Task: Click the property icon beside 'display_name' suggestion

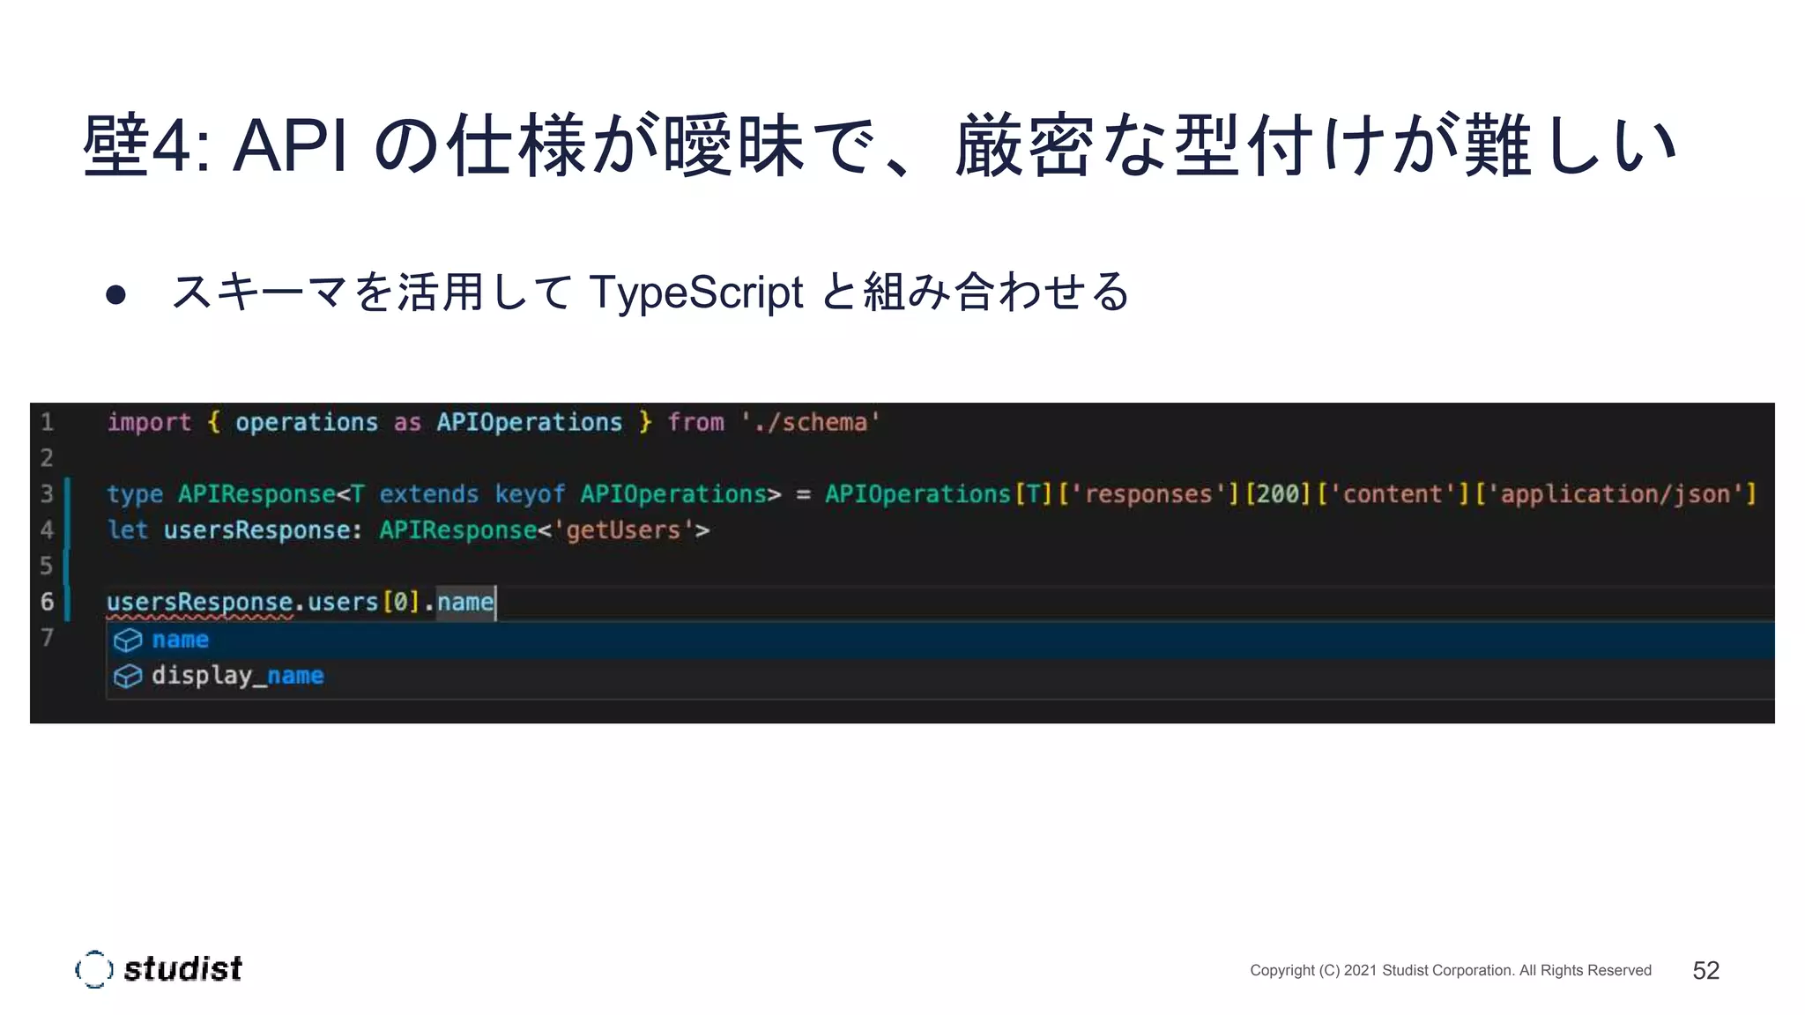Action: (128, 676)
